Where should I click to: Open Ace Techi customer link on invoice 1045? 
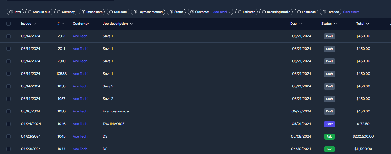tap(80, 137)
